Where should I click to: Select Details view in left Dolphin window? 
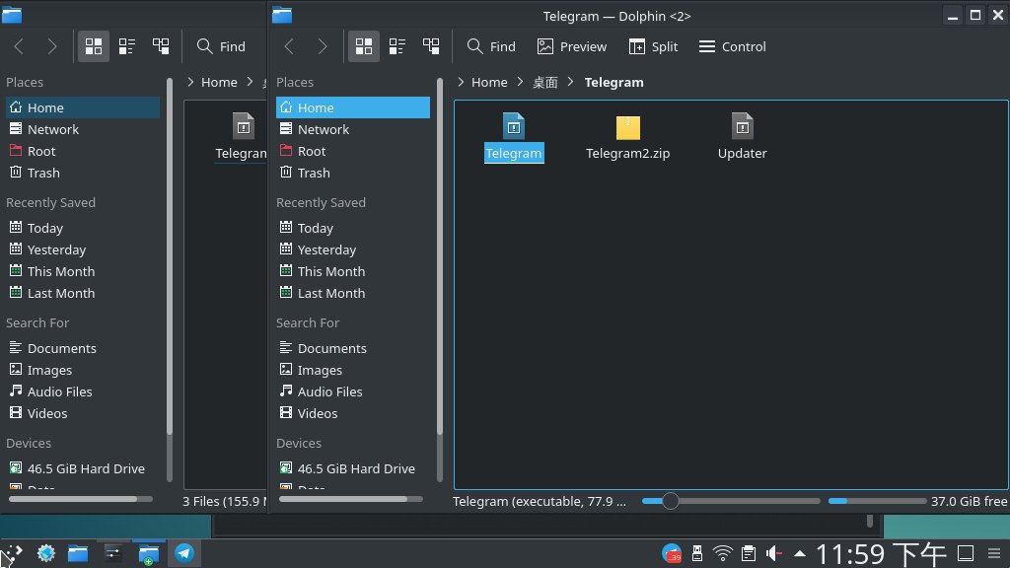[161, 46]
